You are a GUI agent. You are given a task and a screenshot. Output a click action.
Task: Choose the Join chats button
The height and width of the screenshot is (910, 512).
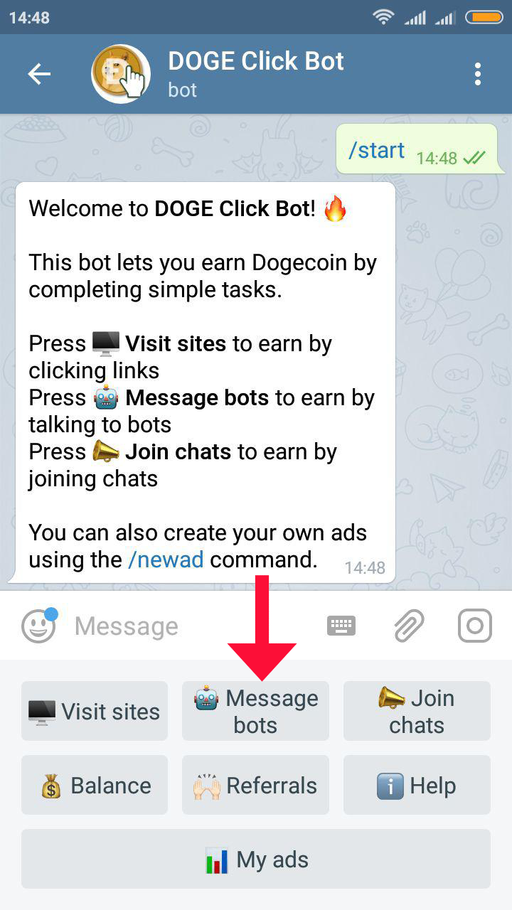point(417,711)
